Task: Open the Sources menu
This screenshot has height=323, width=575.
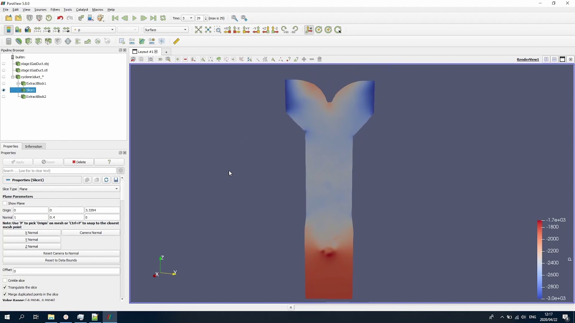Action: point(40,9)
